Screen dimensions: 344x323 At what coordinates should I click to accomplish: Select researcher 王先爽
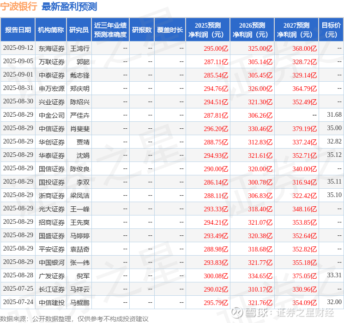[79, 222]
